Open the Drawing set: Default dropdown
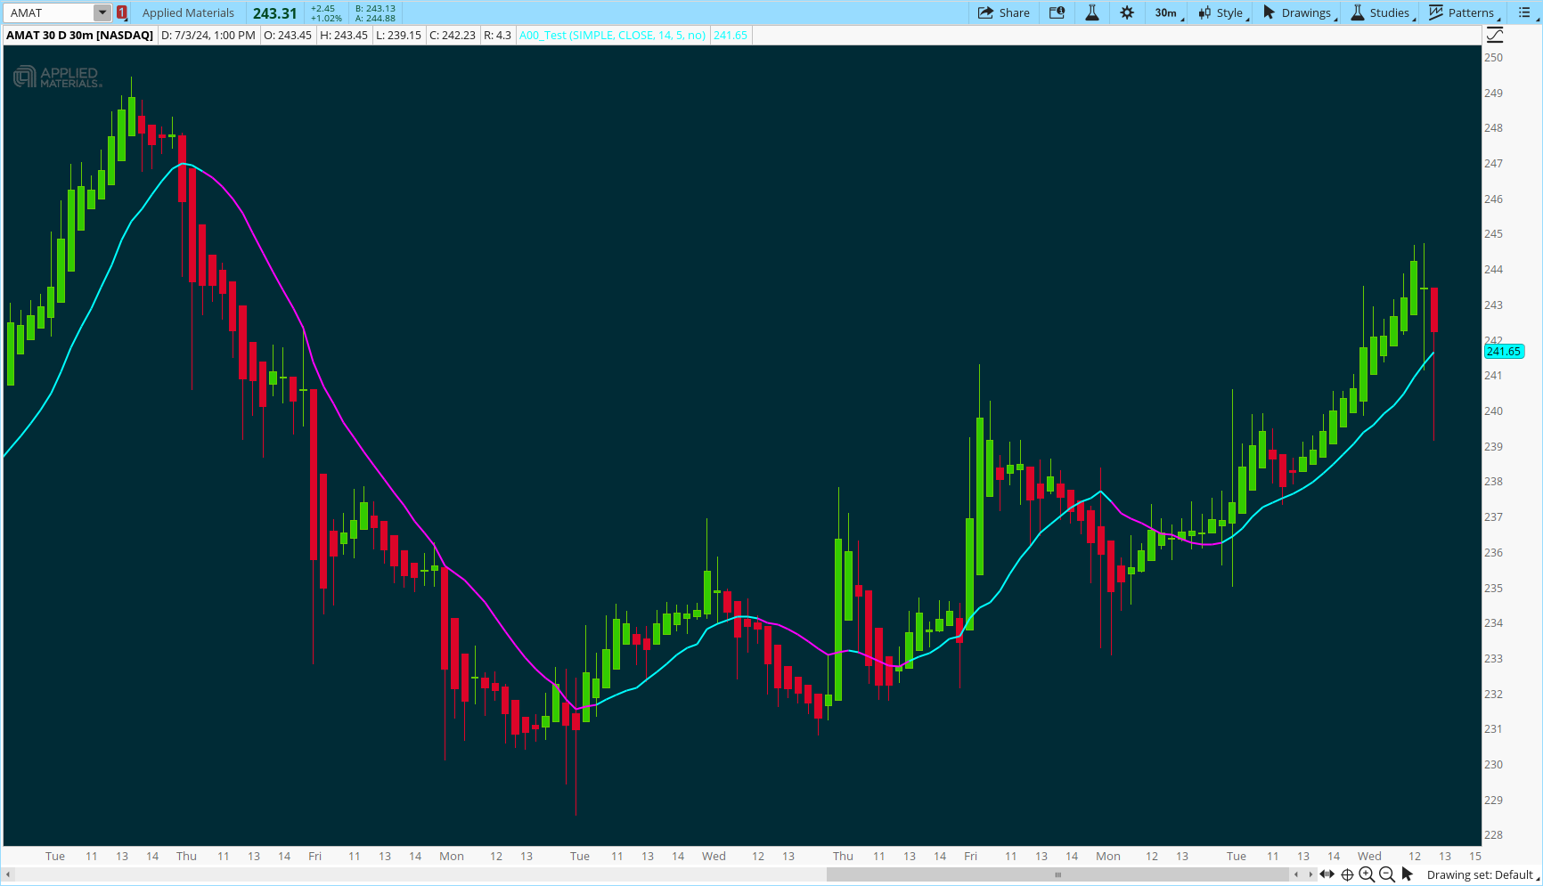The height and width of the screenshot is (886, 1543). pyautogui.click(x=1483, y=874)
